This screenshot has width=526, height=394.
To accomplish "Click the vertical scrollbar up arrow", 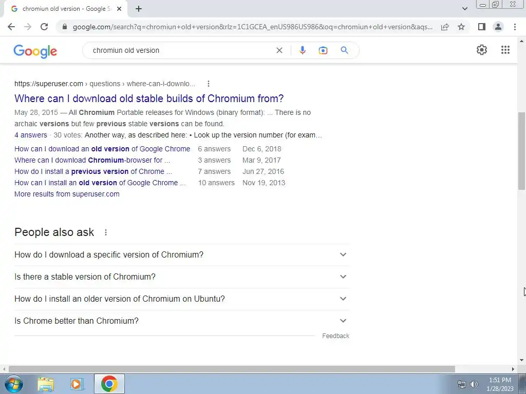I will (x=521, y=41).
